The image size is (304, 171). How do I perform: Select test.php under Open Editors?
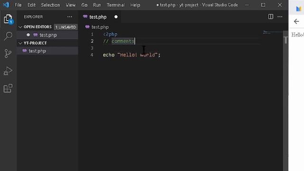click(x=47, y=35)
